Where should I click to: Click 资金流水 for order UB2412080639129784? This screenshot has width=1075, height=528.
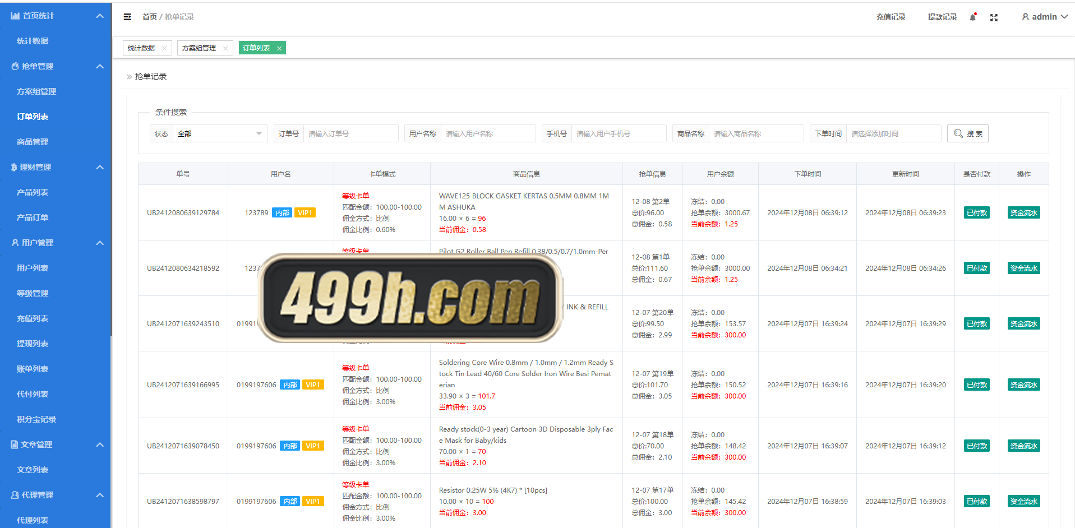[x=1024, y=212]
